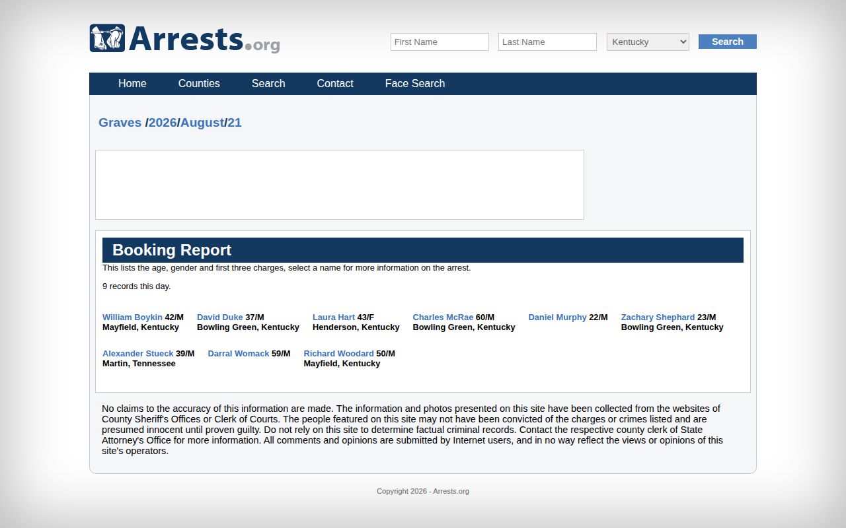Click 'Henderson, Kentucky' location text
846x528 pixels.
(356, 327)
